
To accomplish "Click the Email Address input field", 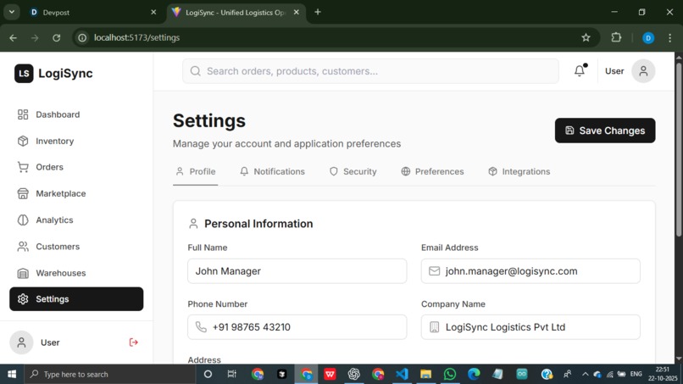I will point(530,271).
